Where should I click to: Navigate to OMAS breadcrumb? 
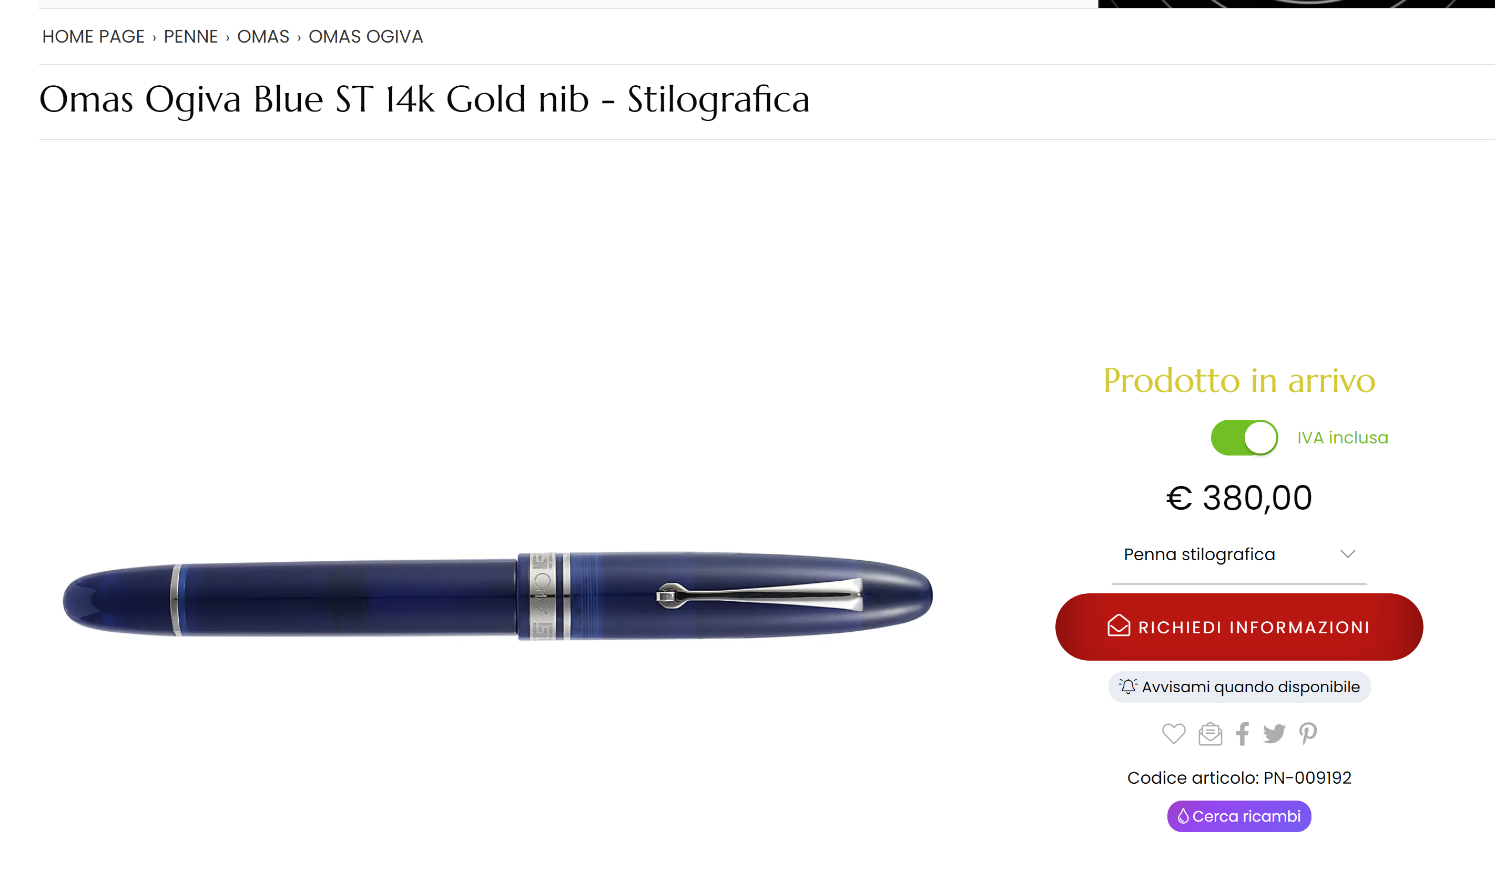pos(263,37)
